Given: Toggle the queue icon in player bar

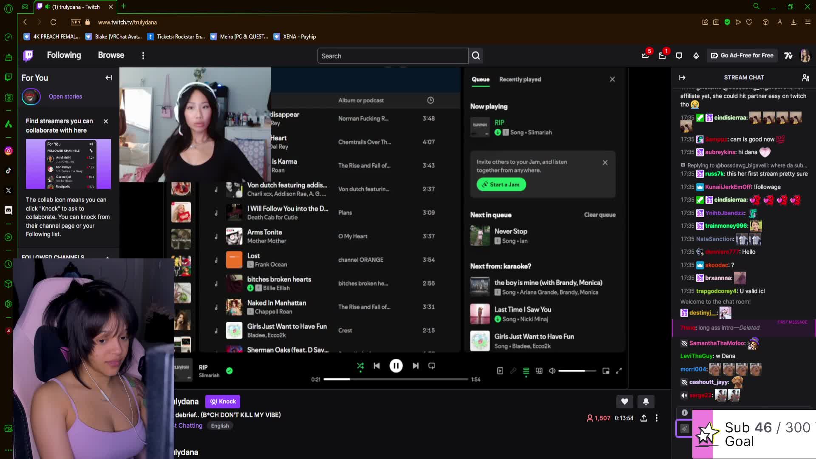Looking at the screenshot, I should coord(526,371).
